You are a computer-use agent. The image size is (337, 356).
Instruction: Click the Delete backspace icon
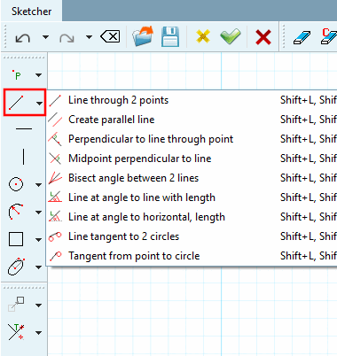[x=110, y=37]
